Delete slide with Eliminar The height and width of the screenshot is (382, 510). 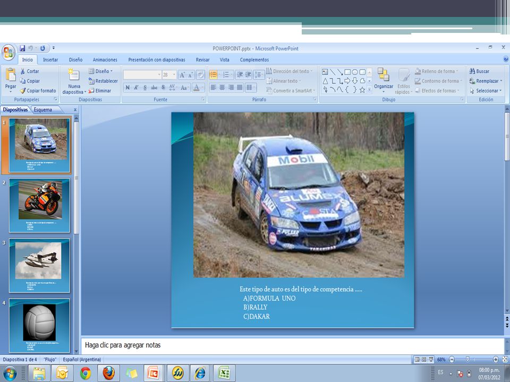[99, 91]
